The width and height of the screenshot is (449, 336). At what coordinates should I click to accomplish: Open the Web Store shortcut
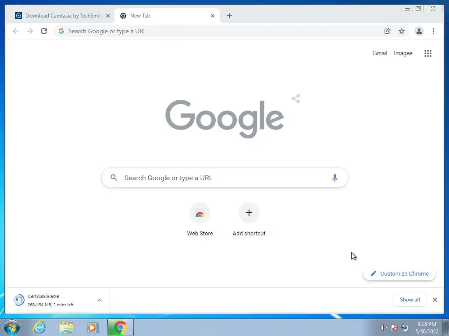pos(200,219)
